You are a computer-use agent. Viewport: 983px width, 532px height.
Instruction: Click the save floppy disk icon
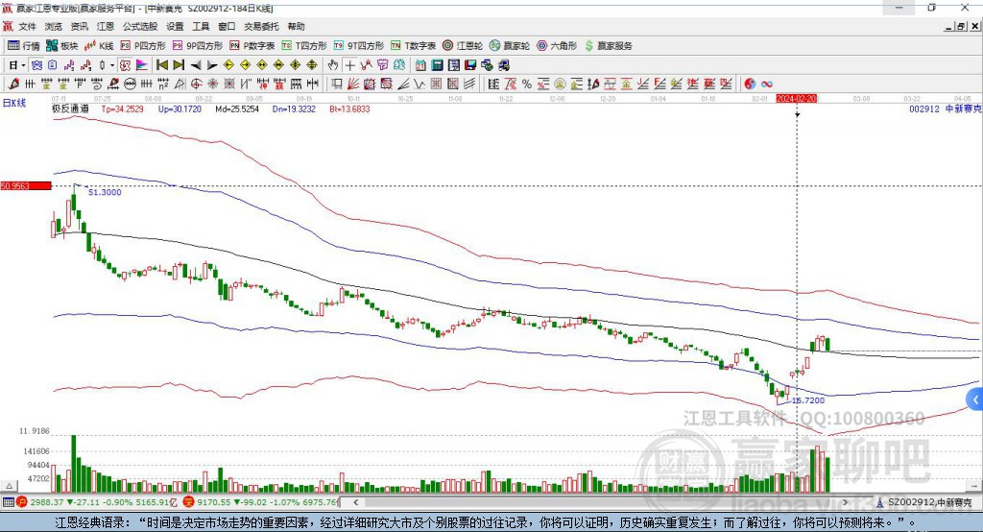pos(470,65)
